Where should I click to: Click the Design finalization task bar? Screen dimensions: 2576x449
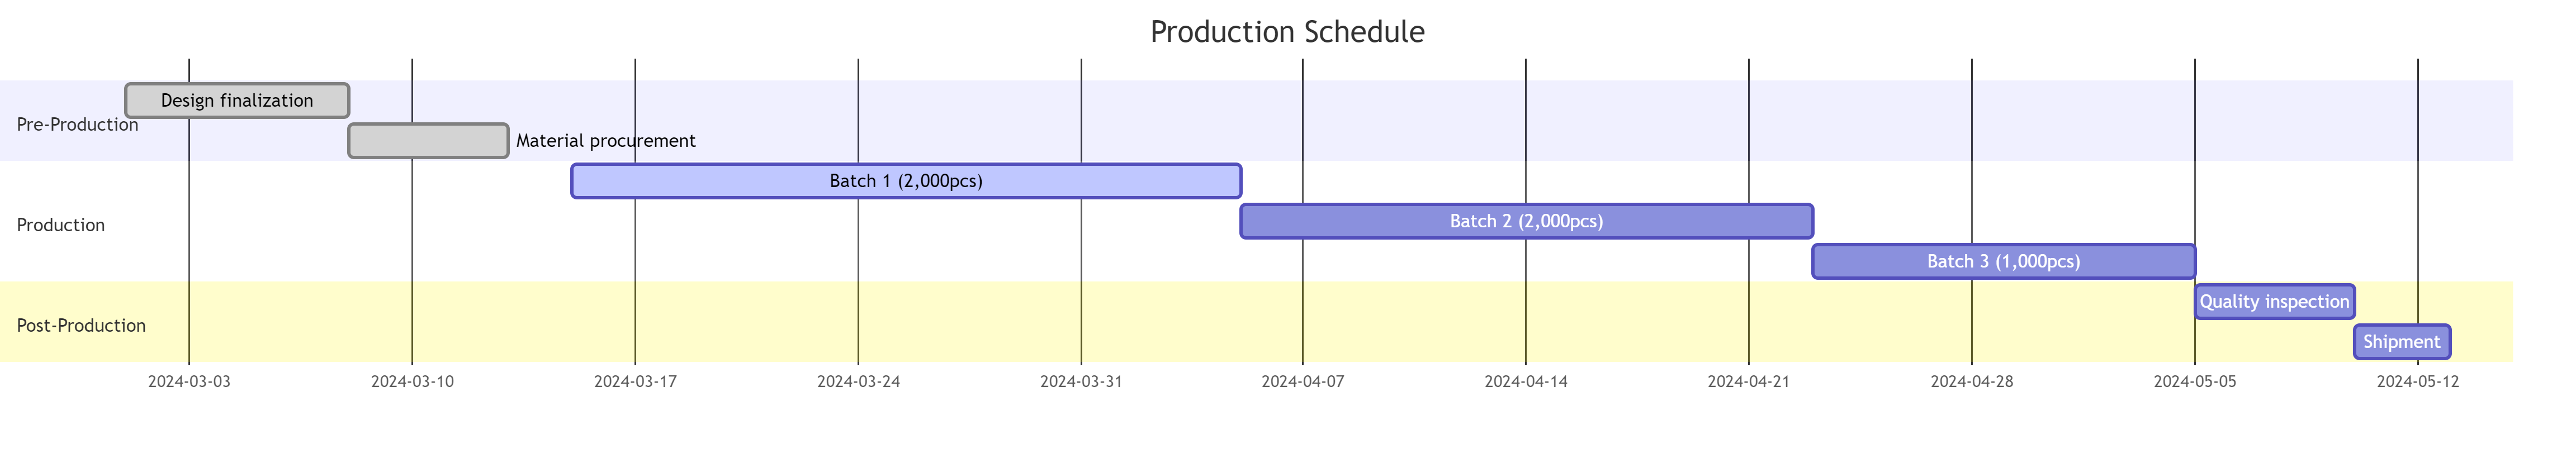(237, 101)
